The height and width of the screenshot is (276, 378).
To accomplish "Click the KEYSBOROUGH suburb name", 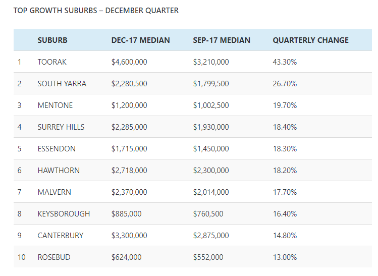I will [64, 214].
